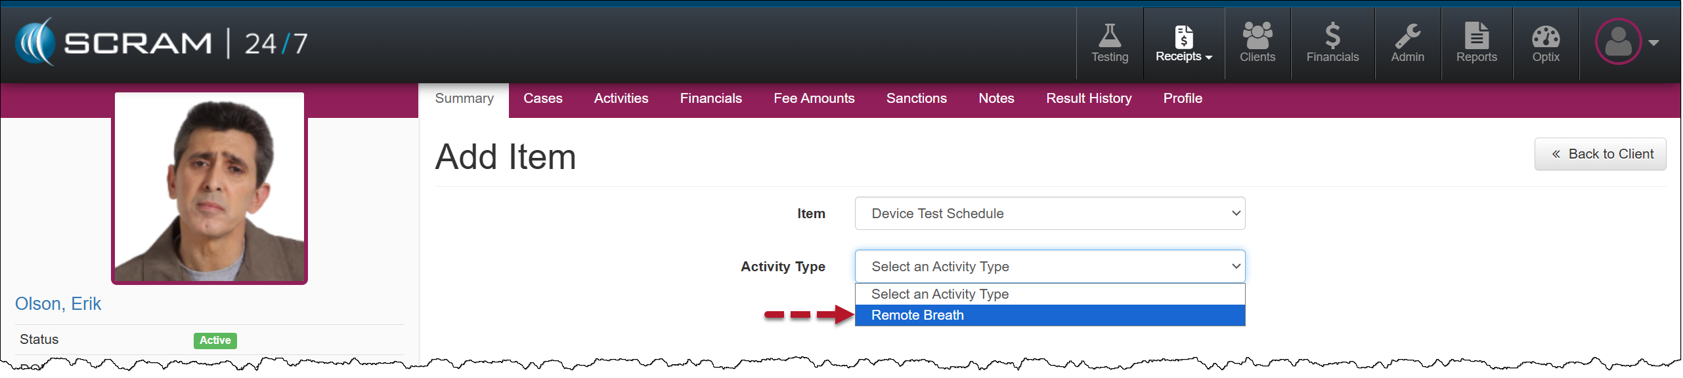Expand the Activity Type dropdown

coord(1049,267)
